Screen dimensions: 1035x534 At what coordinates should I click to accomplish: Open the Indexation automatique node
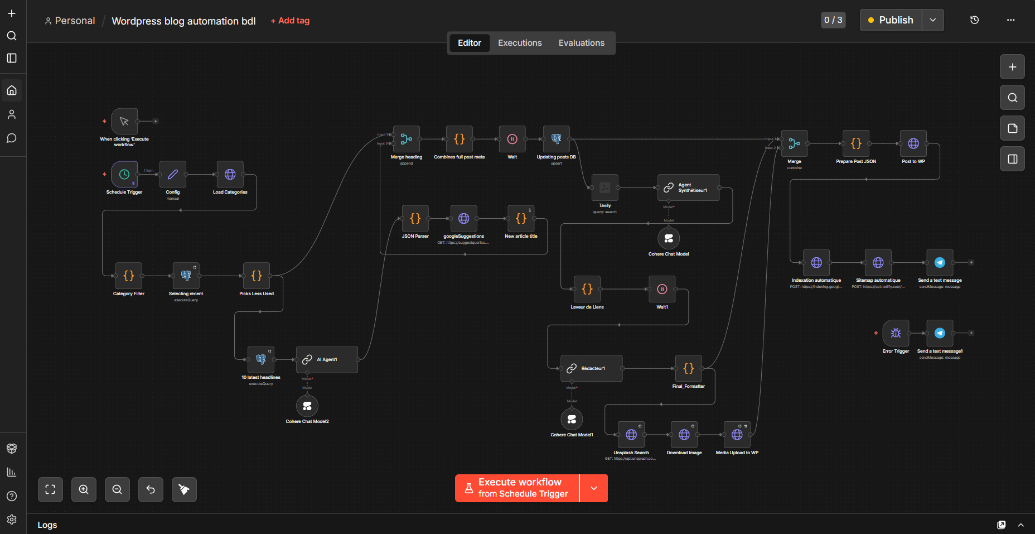816,262
